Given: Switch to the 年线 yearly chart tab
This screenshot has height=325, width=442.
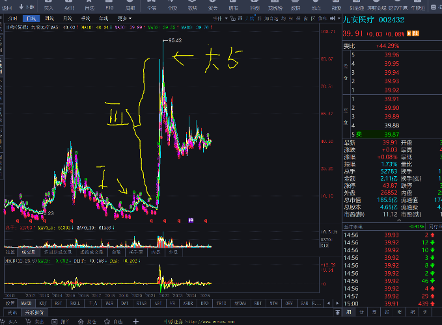Looking at the screenshot, I should pos(104,19).
